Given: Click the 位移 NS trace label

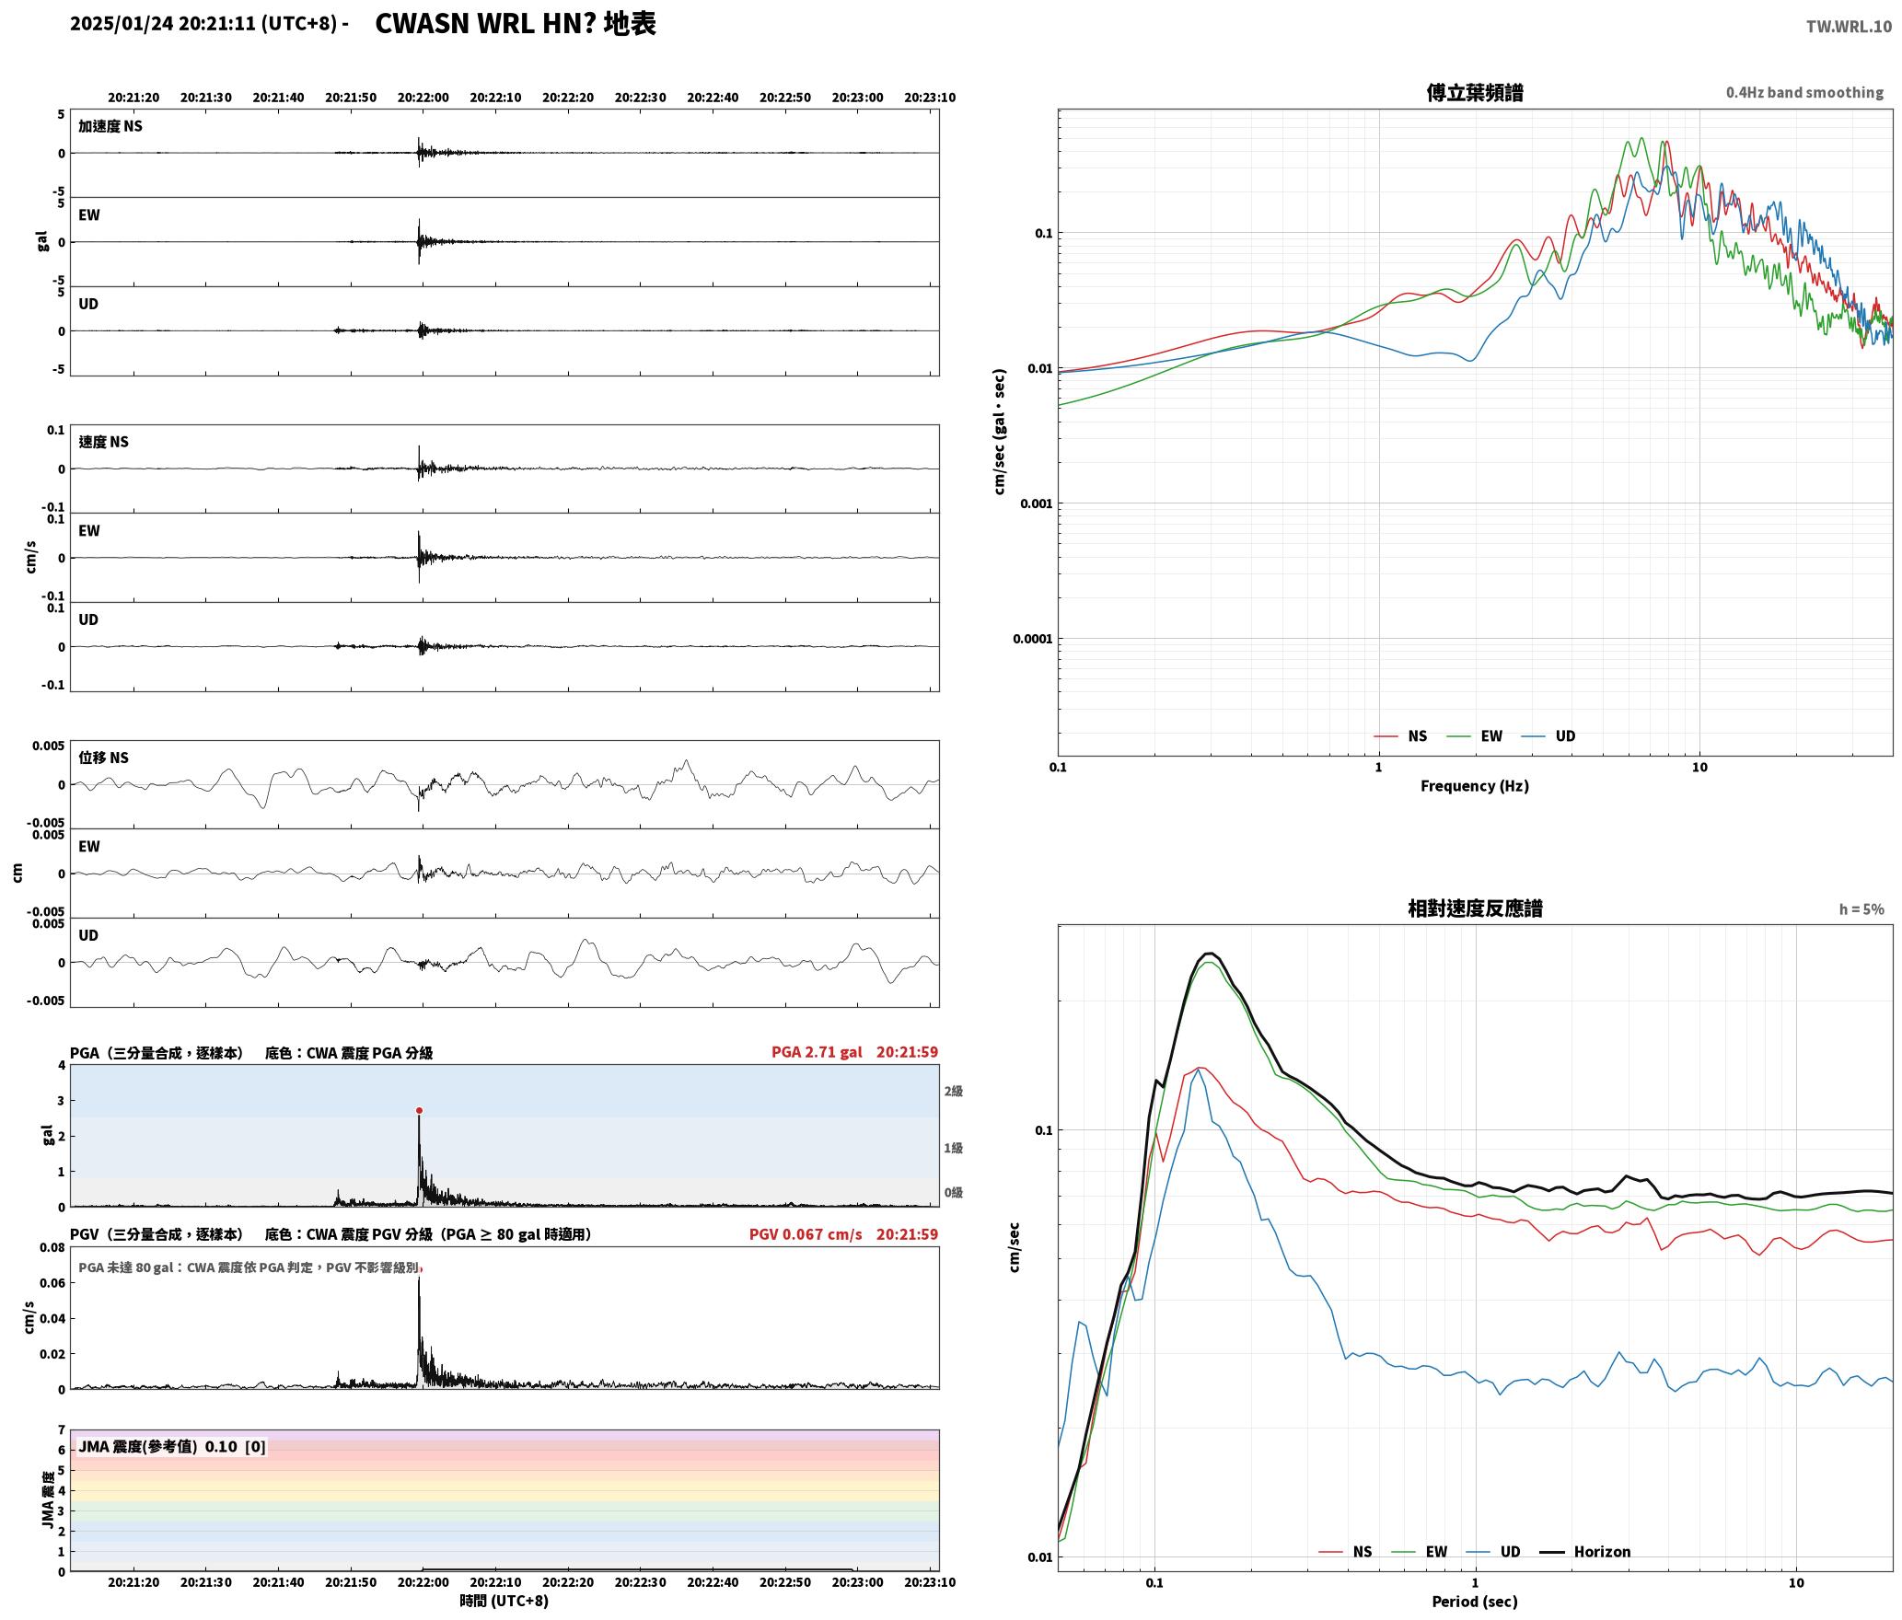Looking at the screenshot, I should click(x=103, y=758).
